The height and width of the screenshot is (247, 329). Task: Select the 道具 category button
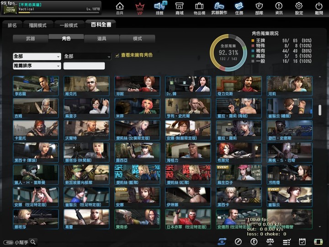click(x=101, y=39)
